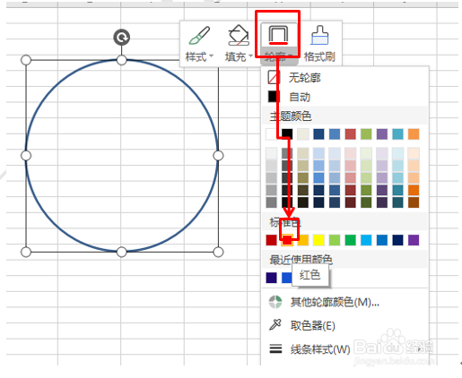The image size is (462, 378).
Task: Pick light green standard color
Action: 335,240
